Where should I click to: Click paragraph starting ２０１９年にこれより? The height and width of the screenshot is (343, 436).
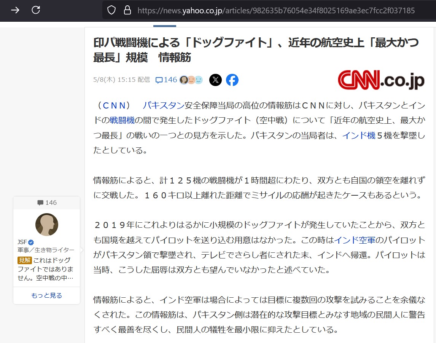coord(259,247)
